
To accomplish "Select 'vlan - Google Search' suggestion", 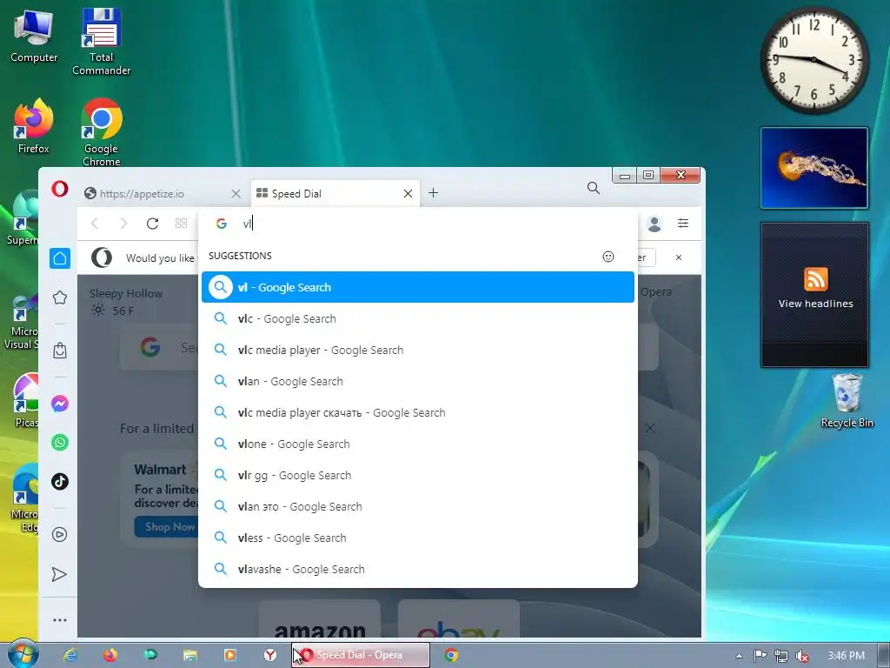I will 418,381.
